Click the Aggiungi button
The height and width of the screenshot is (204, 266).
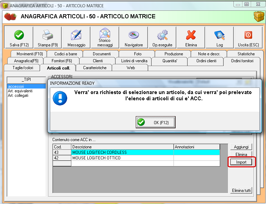click(241, 147)
